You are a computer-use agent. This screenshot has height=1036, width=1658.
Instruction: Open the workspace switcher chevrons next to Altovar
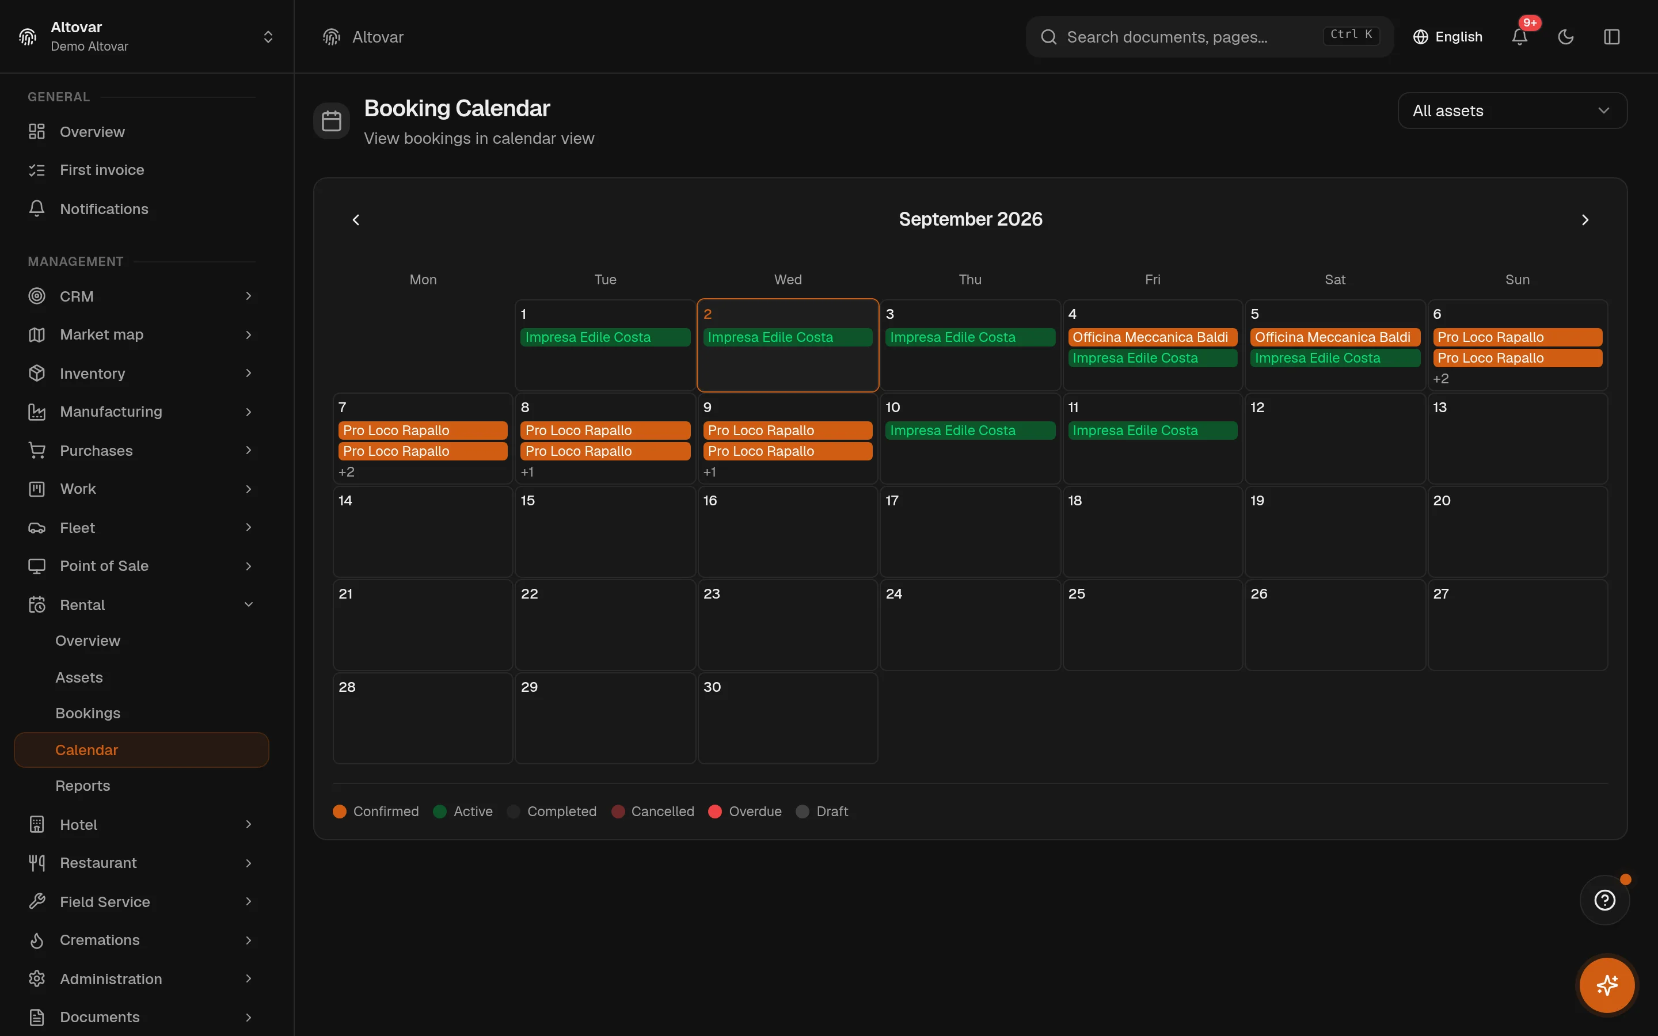tap(268, 37)
